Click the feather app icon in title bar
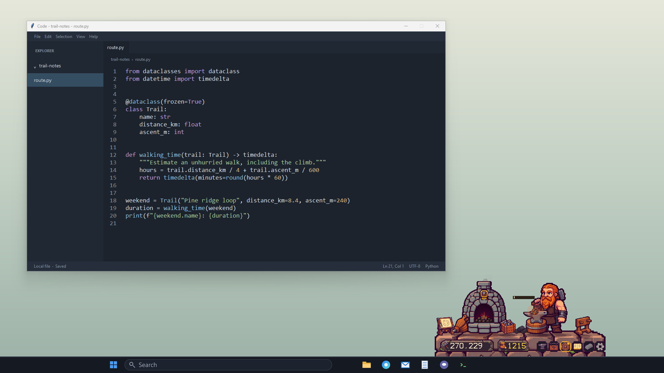This screenshot has height=373, width=664. click(33, 26)
